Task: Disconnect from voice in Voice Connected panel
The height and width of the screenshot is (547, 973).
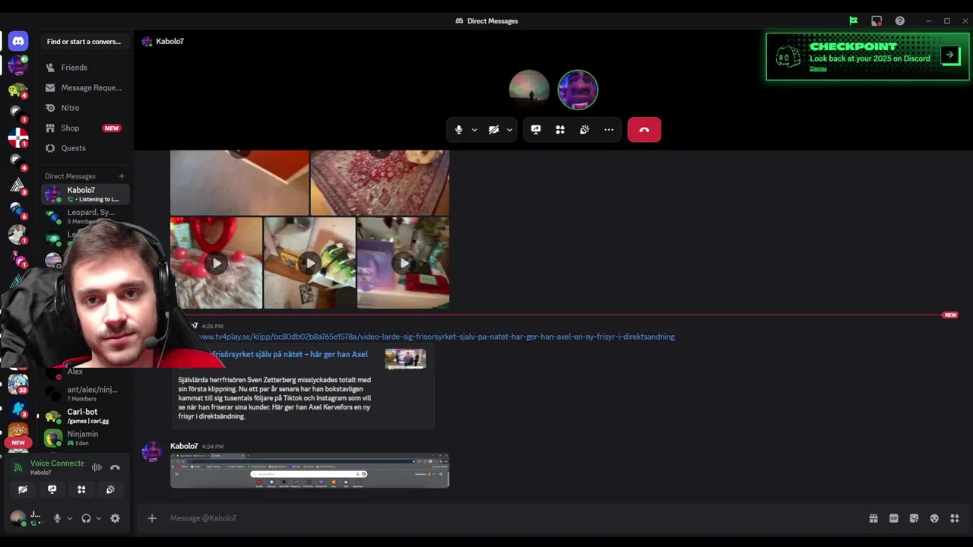Action: (115, 468)
